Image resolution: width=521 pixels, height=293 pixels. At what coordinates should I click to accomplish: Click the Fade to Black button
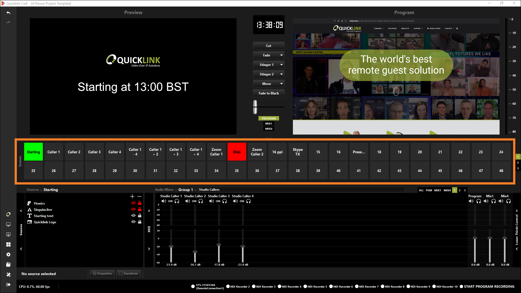[x=269, y=93]
